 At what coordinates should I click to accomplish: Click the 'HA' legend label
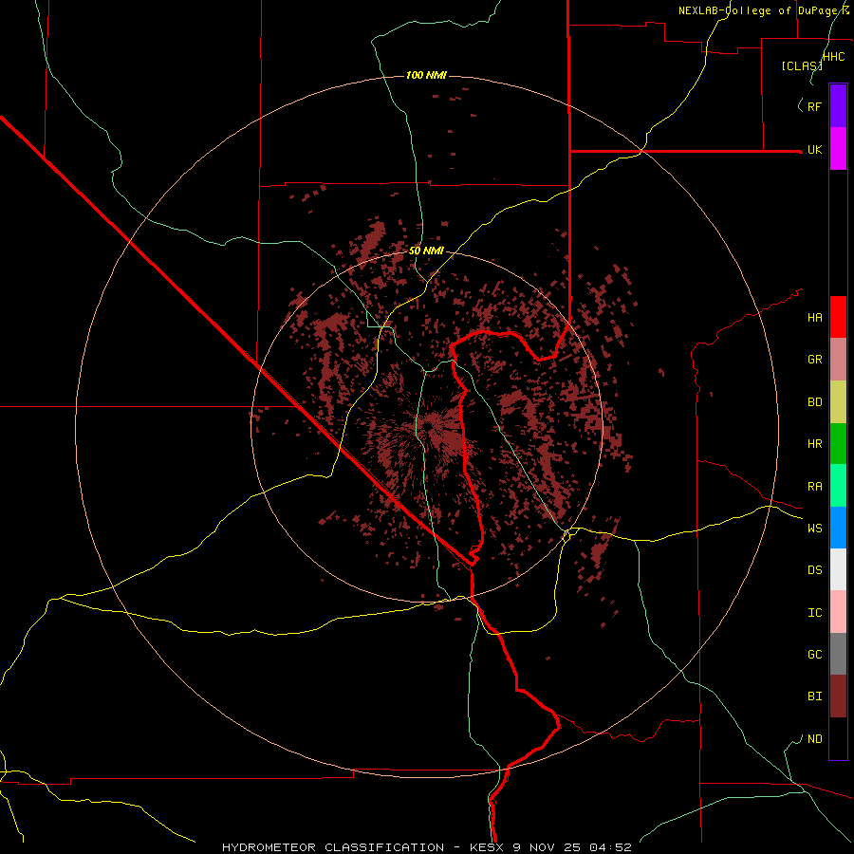[814, 318]
